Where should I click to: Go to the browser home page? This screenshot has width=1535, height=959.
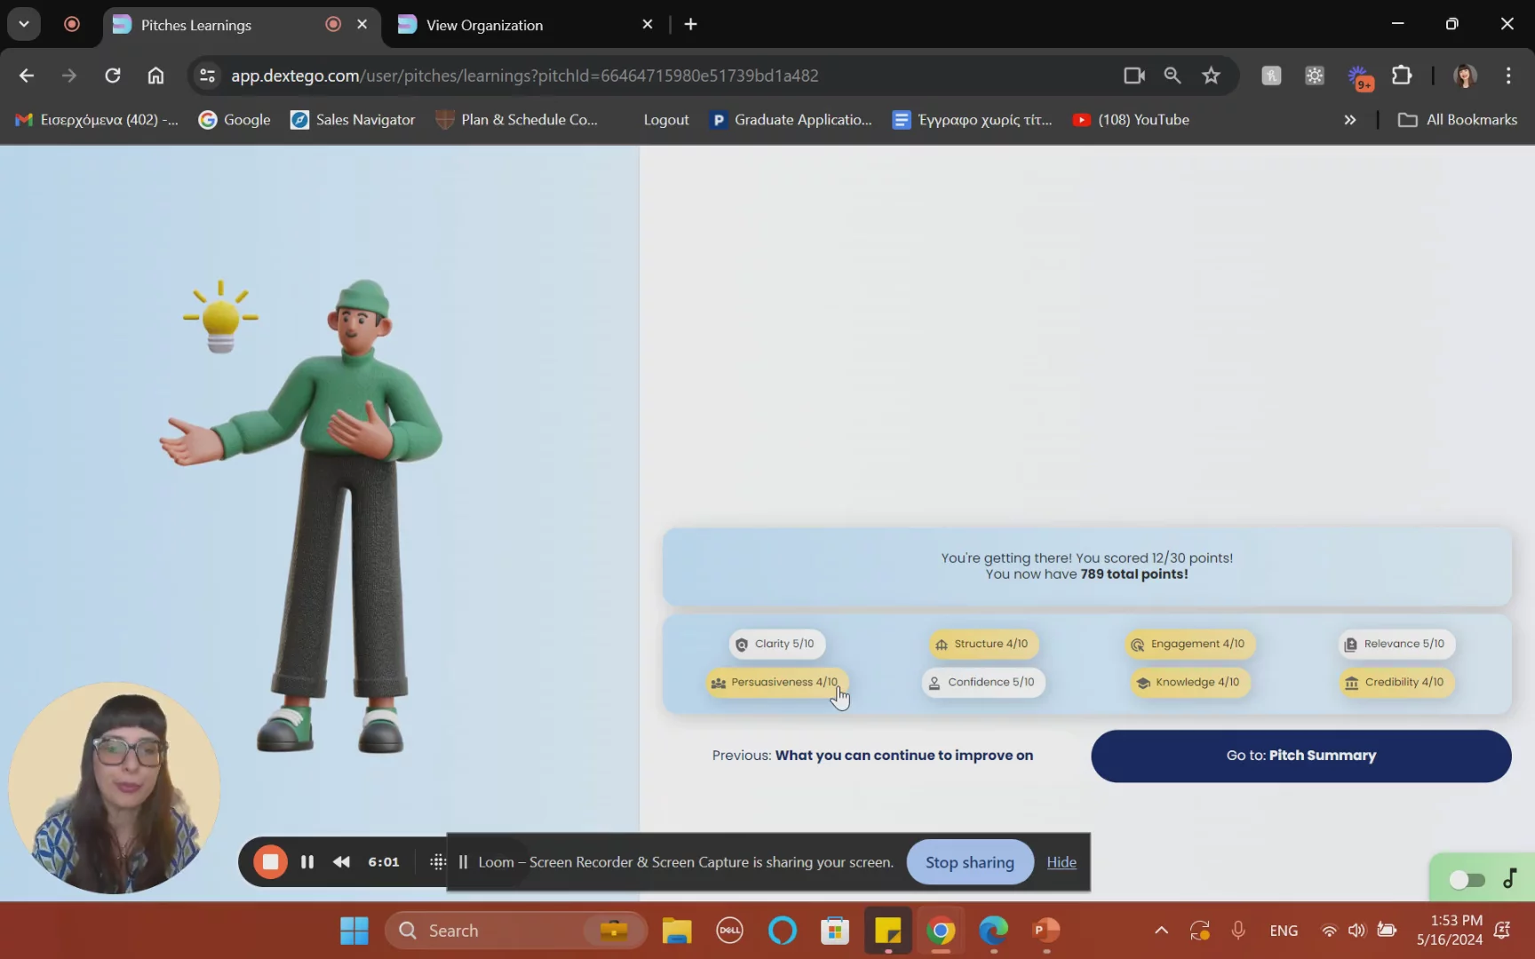(155, 75)
